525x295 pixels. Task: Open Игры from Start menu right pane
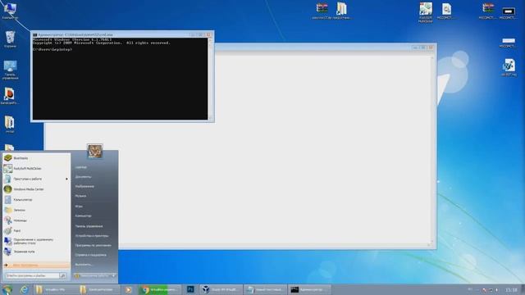pos(79,206)
